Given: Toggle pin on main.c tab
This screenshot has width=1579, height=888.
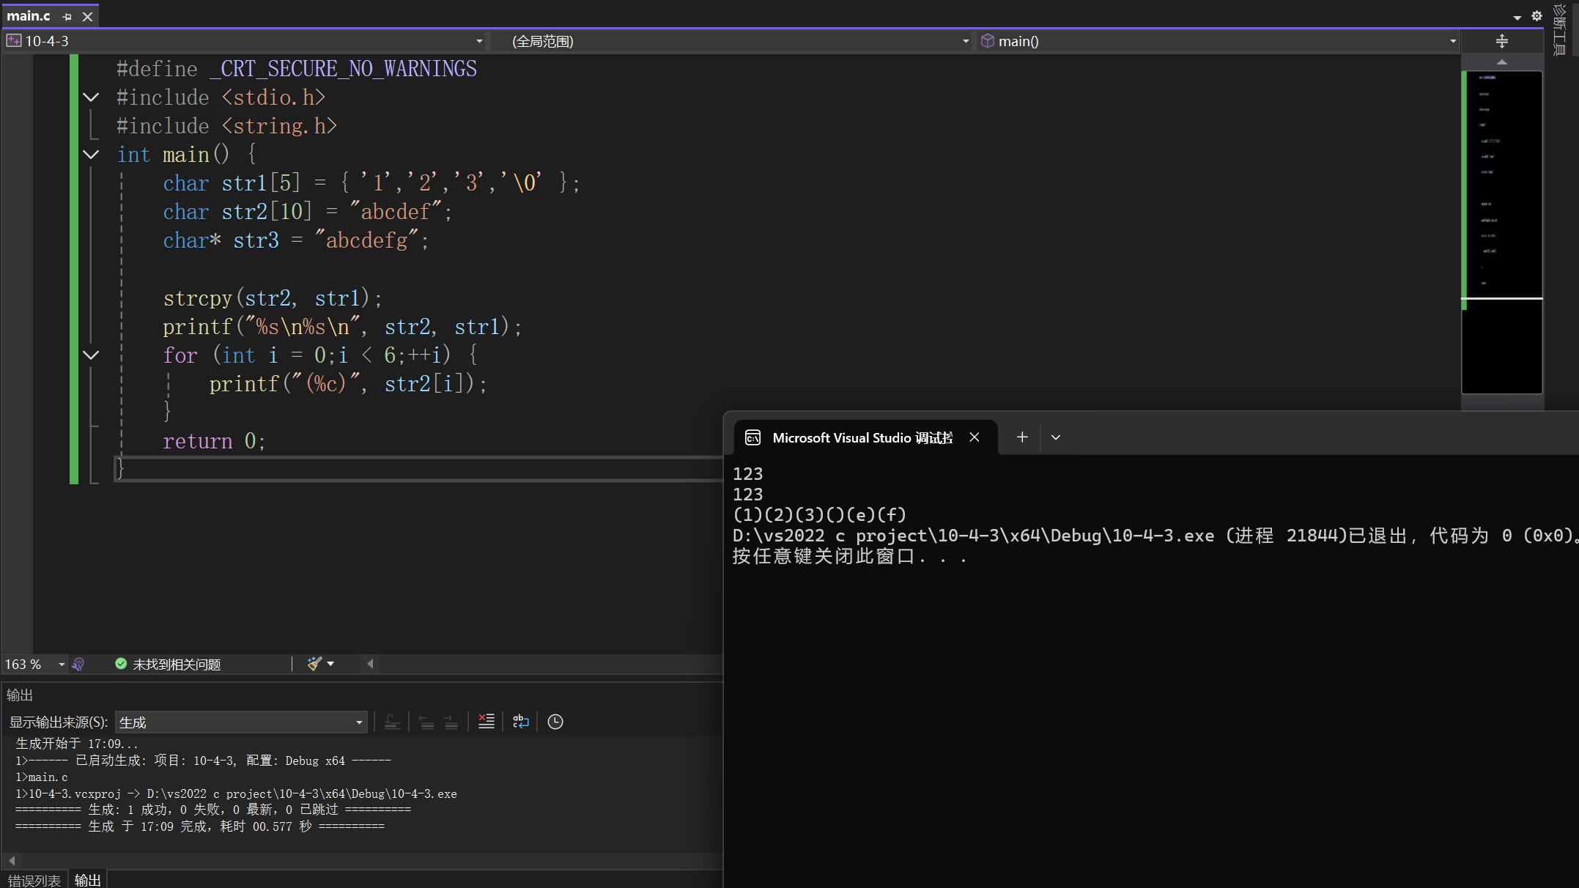Looking at the screenshot, I should (67, 16).
